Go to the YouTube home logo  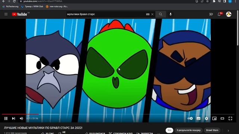click(19, 14)
